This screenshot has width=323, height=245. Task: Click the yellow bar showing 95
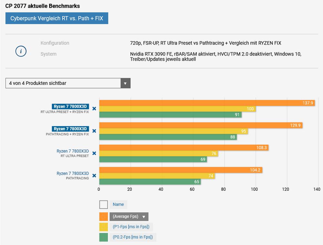(x=174, y=131)
